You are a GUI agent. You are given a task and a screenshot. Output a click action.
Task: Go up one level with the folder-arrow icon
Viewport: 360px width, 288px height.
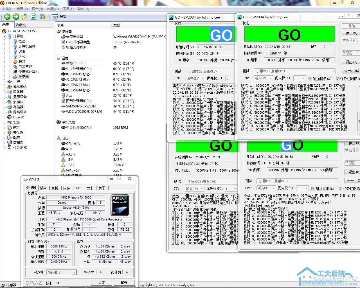[x=25, y=17]
